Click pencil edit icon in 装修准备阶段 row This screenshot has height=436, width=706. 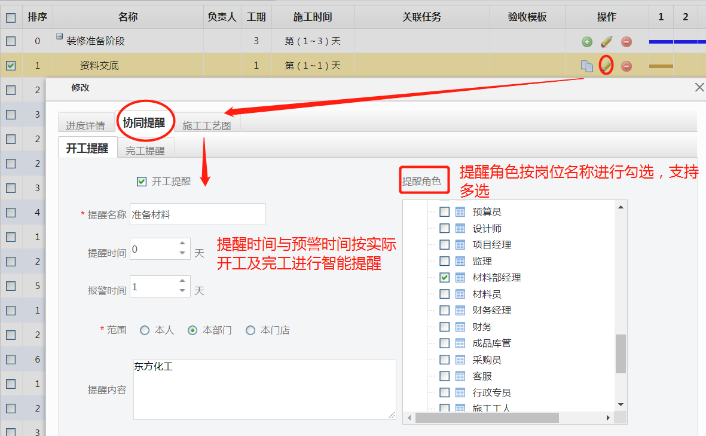coord(606,42)
